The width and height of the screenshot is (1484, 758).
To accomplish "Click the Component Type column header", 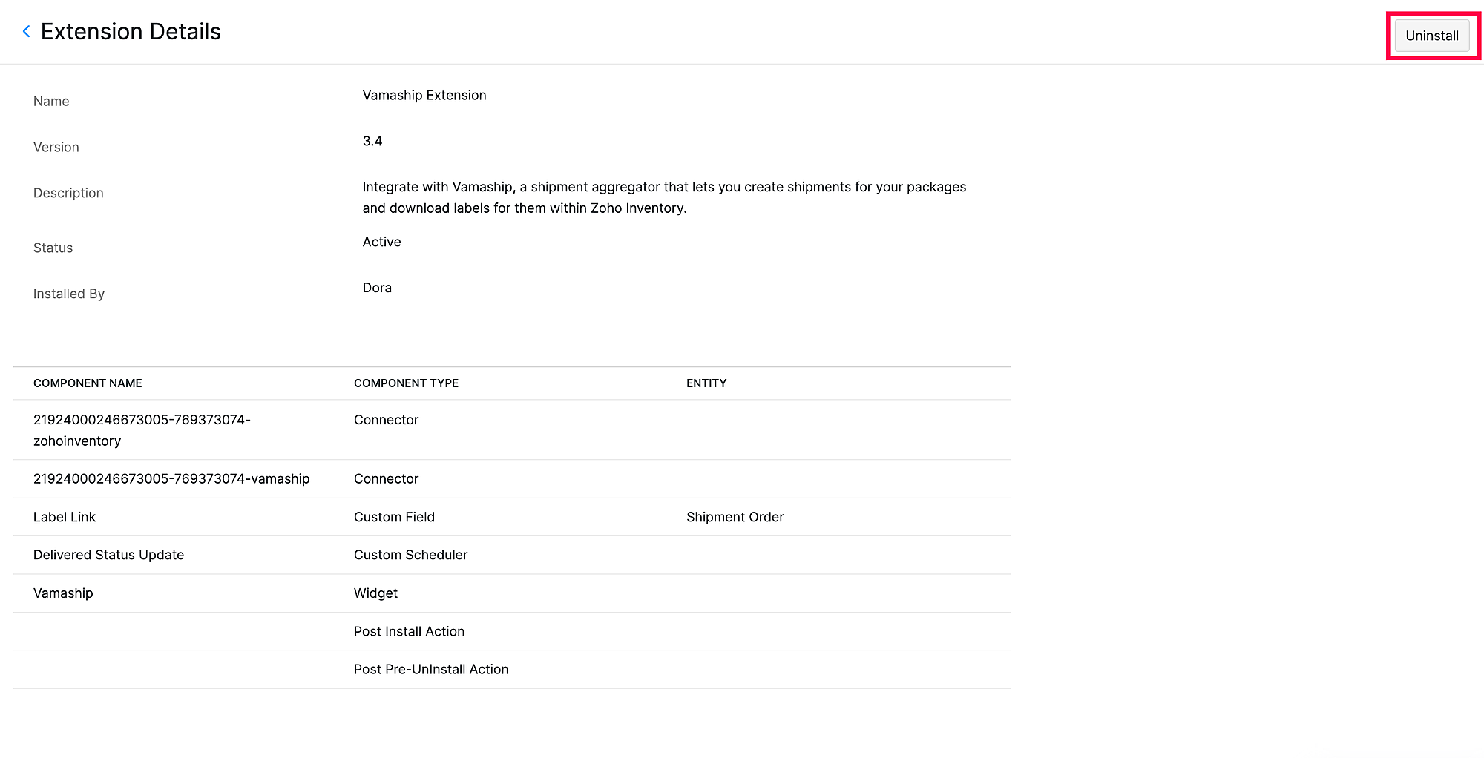I will (406, 383).
